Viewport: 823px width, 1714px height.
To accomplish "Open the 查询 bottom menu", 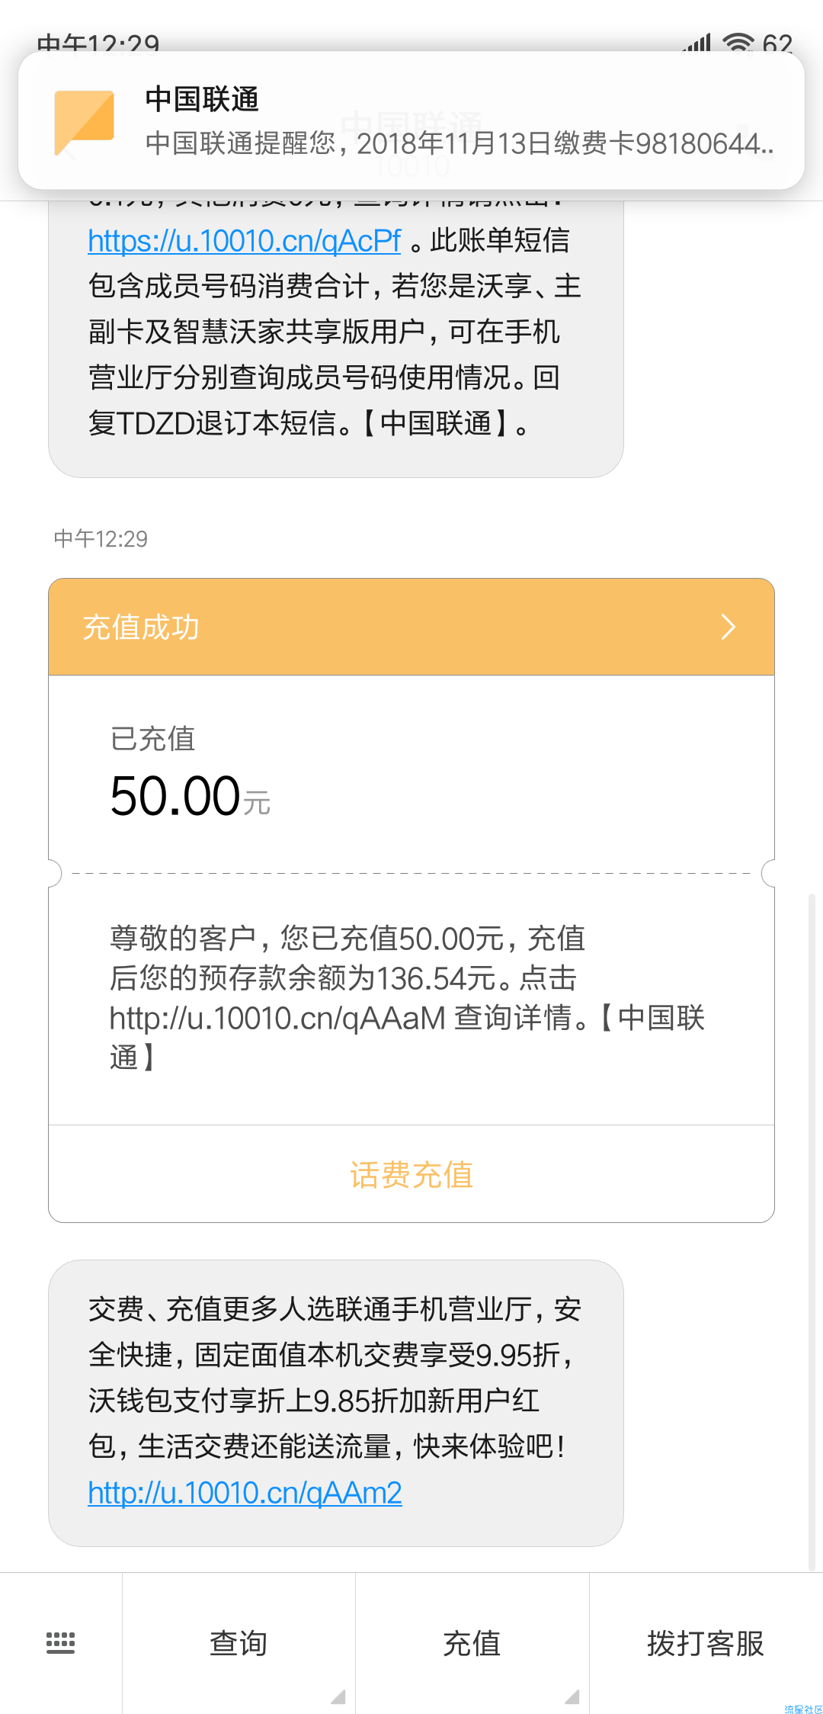I will coord(239,1643).
